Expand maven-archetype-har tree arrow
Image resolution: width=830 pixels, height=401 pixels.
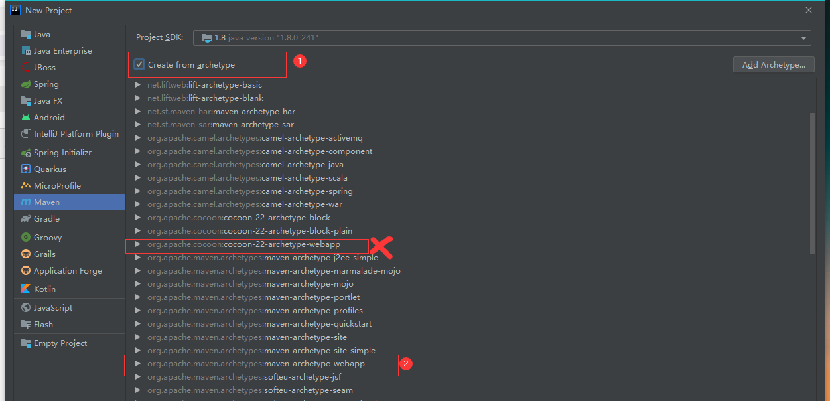point(137,112)
